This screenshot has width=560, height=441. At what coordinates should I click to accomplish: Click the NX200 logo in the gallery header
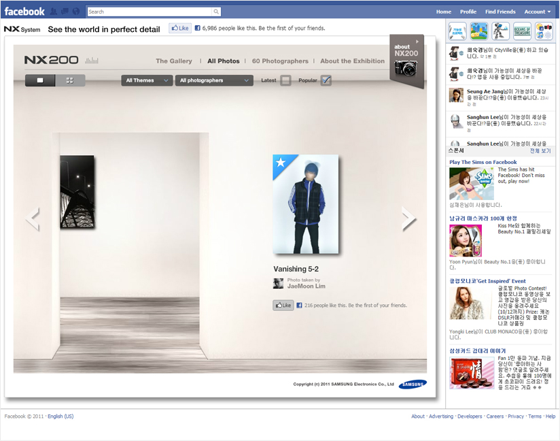[x=52, y=60]
